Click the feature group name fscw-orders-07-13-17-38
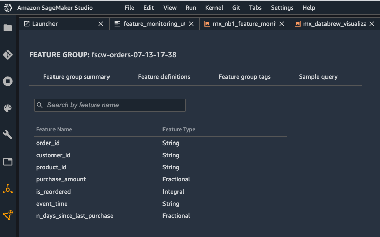 click(134, 55)
